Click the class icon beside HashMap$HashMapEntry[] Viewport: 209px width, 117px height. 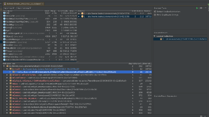(4, 22)
